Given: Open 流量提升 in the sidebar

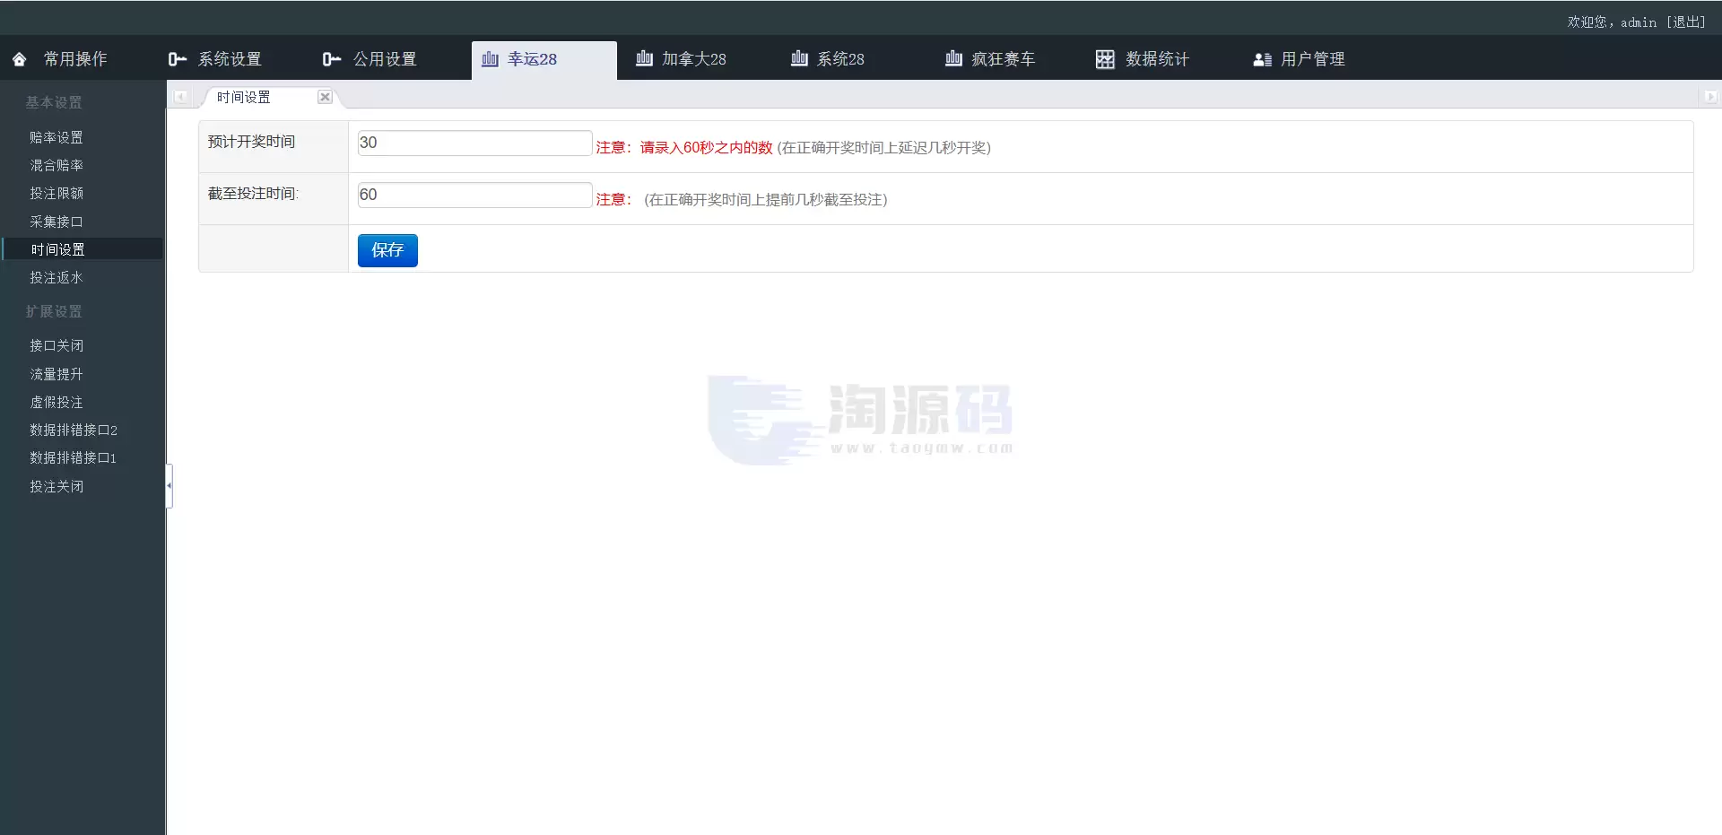Looking at the screenshot, I should point(57,374).
